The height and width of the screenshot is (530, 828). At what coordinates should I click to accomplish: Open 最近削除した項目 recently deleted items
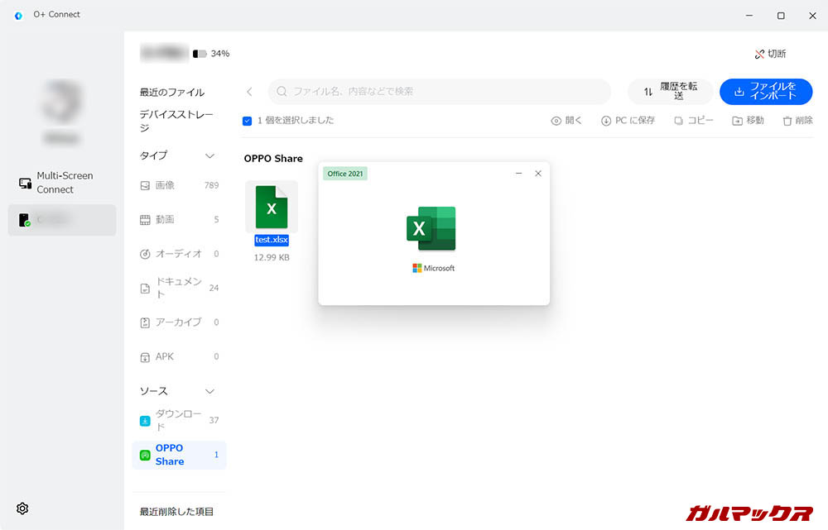176,512
